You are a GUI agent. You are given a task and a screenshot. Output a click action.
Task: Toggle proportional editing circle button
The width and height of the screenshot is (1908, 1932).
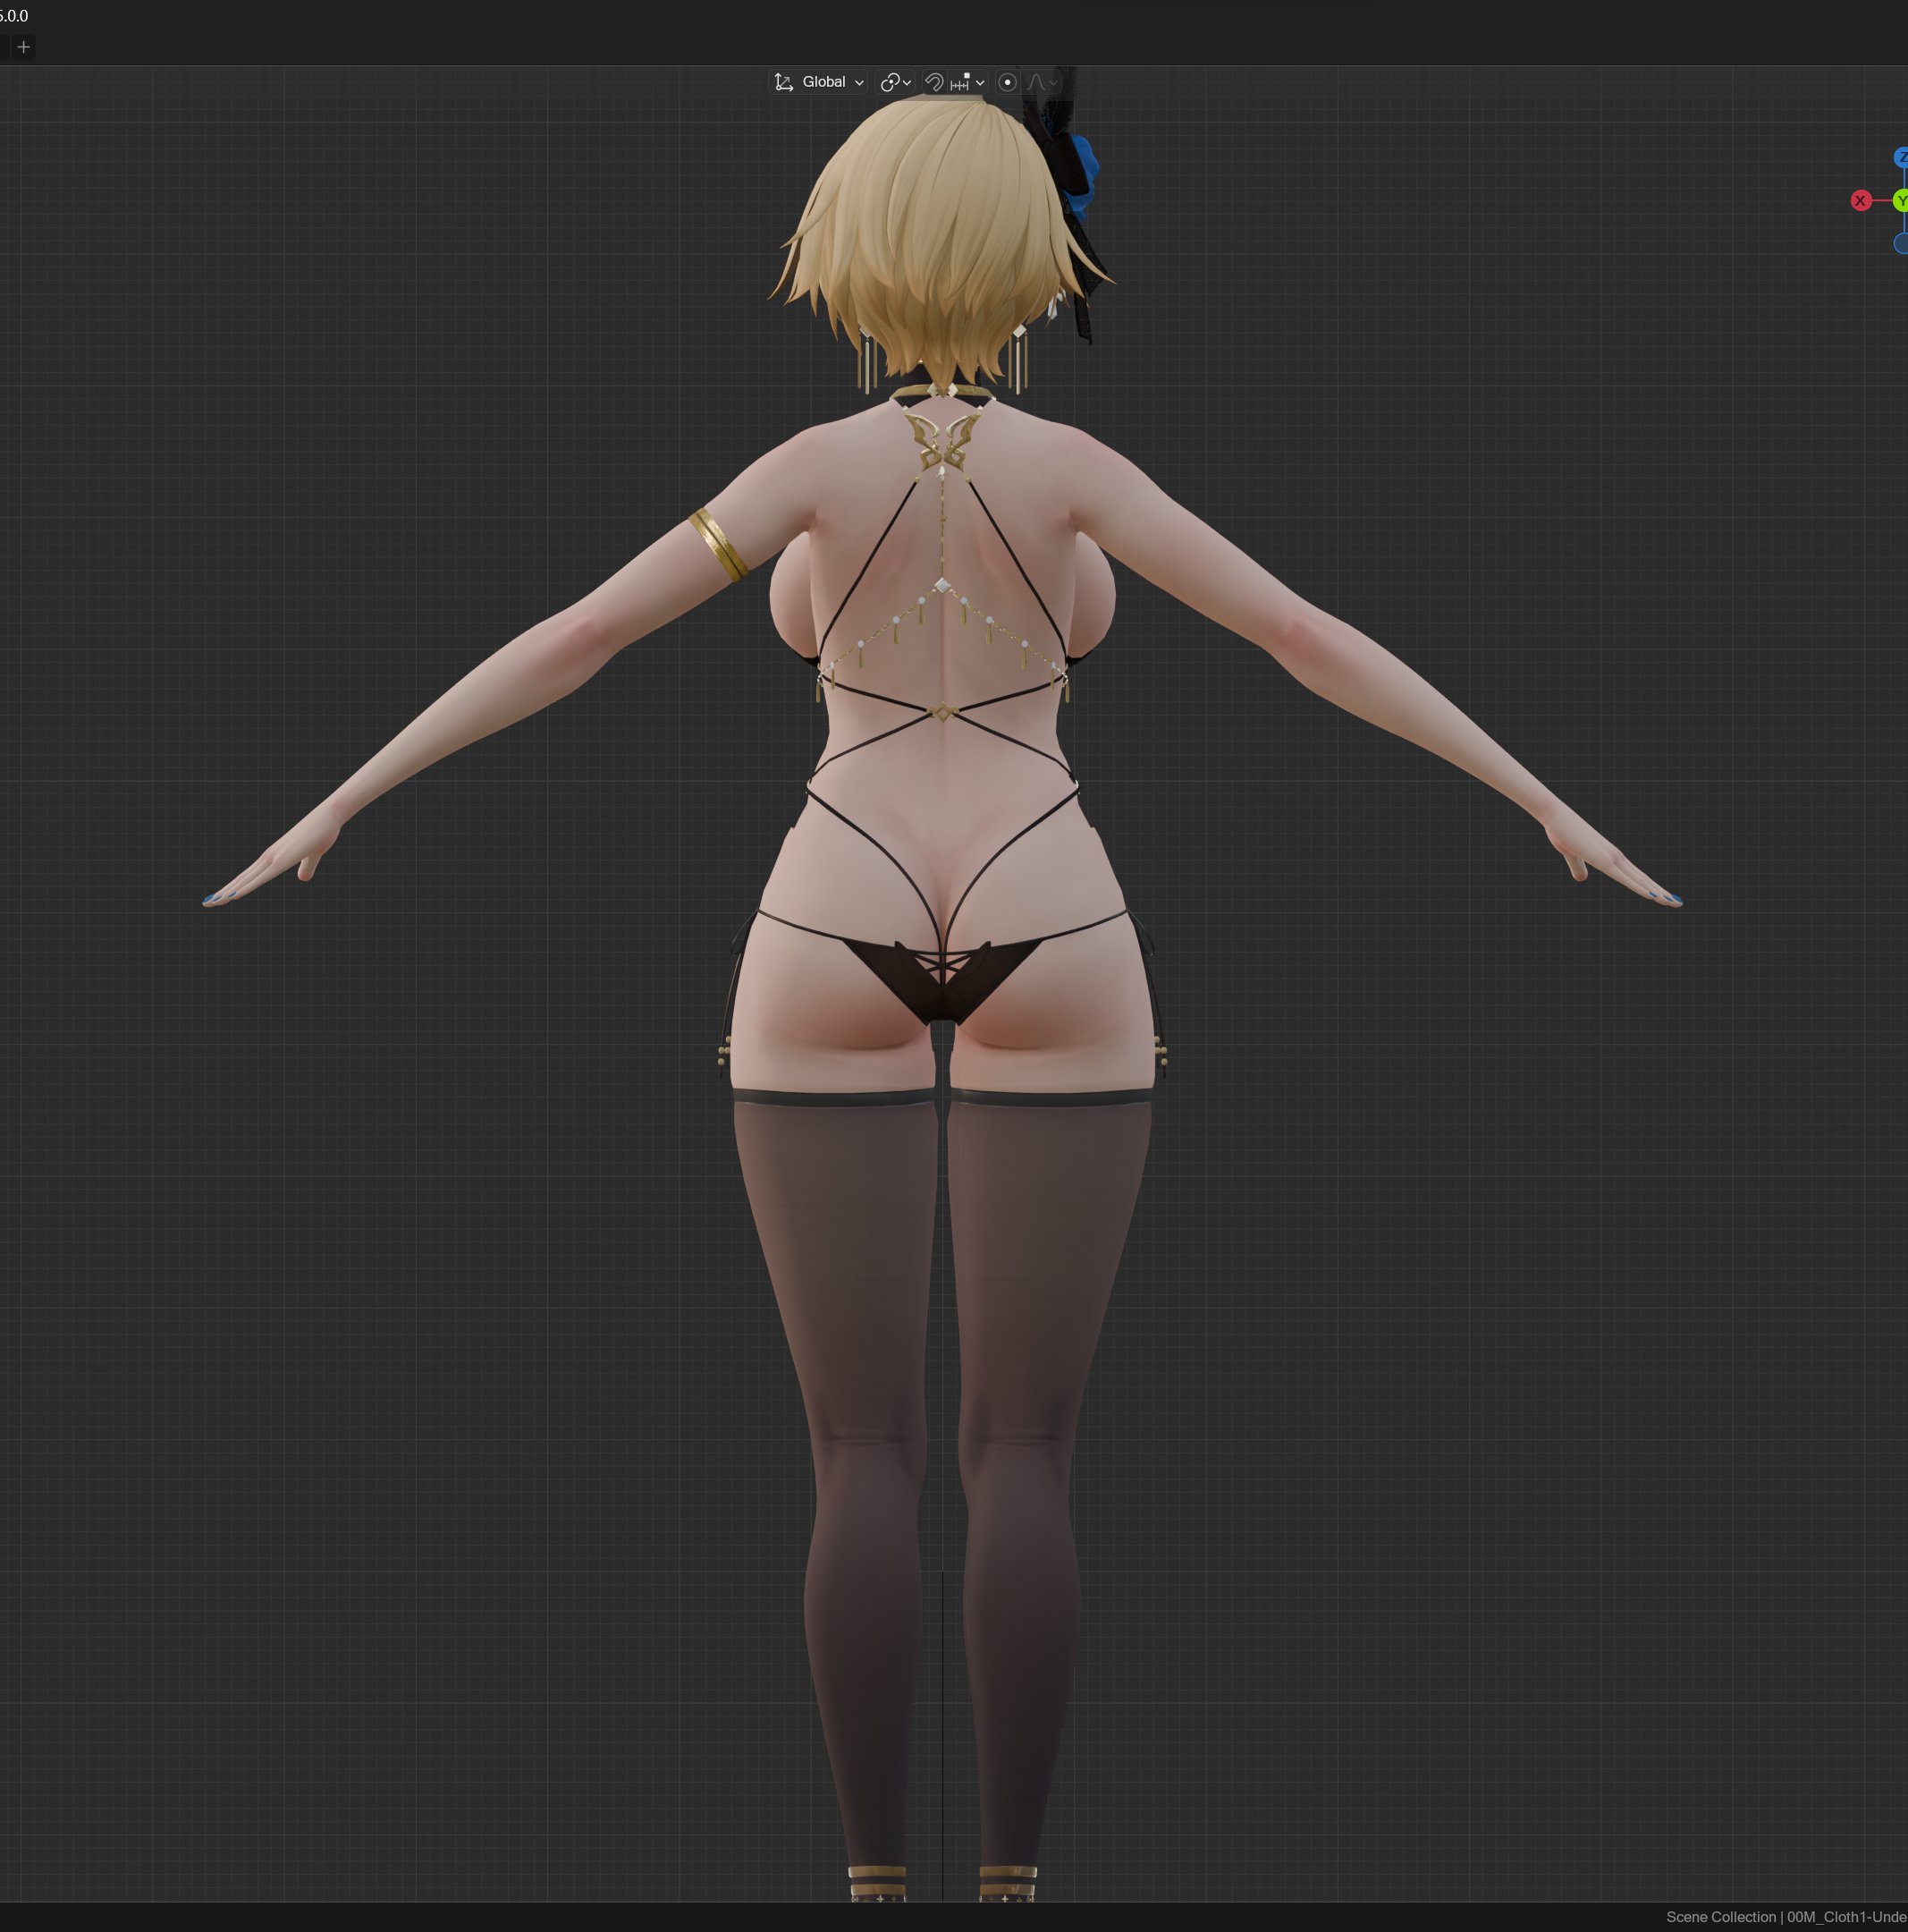coord(1008,82)
